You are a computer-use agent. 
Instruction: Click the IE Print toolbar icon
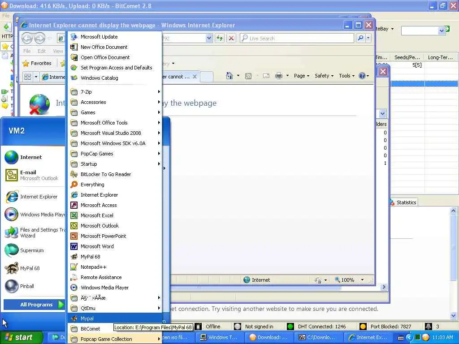pyautogui.click(x=279, y=76)
